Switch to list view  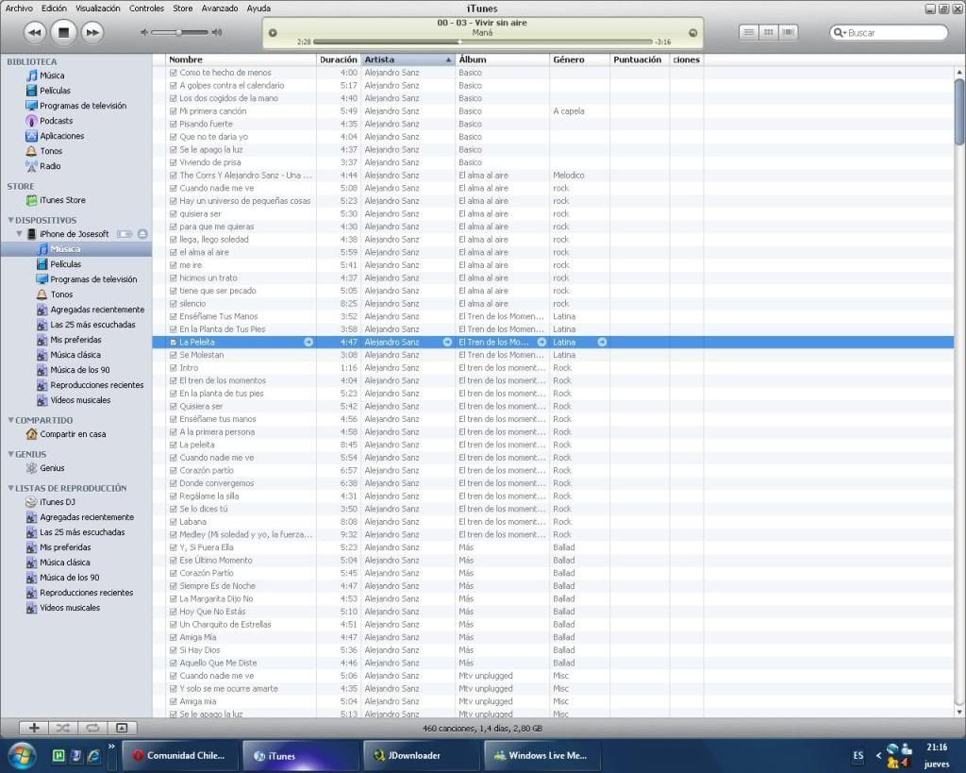click(748, 32)
